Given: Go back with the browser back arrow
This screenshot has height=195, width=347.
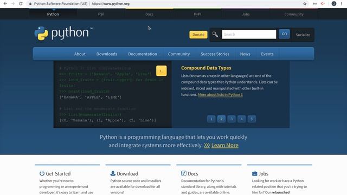Looking at the screenshot, I should tap(5, 4).
